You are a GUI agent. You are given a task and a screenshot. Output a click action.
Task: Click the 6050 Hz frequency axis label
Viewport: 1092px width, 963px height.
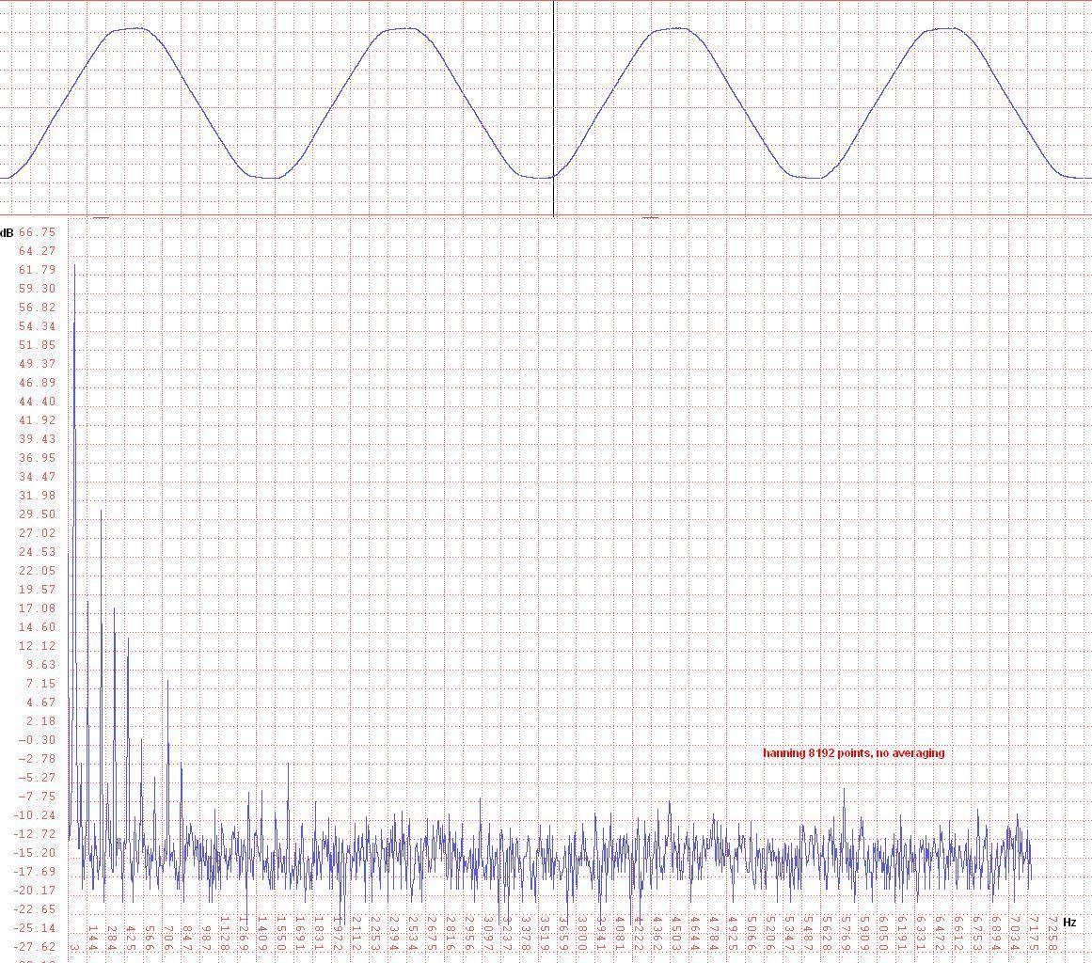coord(883,934)
